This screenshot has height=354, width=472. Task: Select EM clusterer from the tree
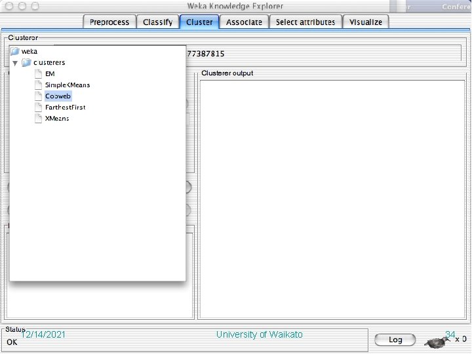(x=50, y=73)
